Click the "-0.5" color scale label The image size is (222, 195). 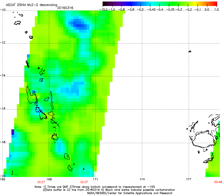(140, 10)
